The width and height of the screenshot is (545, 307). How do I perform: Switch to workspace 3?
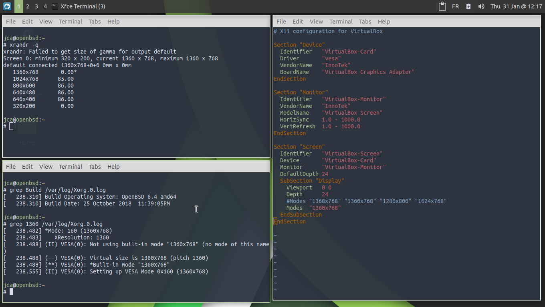[36, 6]
